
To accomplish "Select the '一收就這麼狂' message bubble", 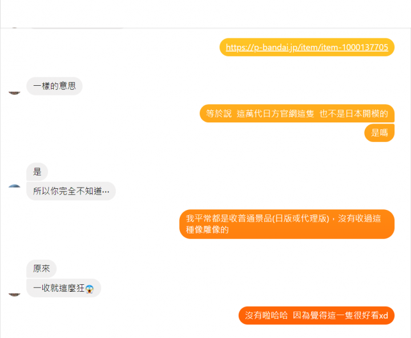I will (x=64, y=288).
